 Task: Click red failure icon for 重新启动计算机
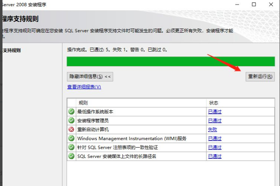[x=71, y=129]
